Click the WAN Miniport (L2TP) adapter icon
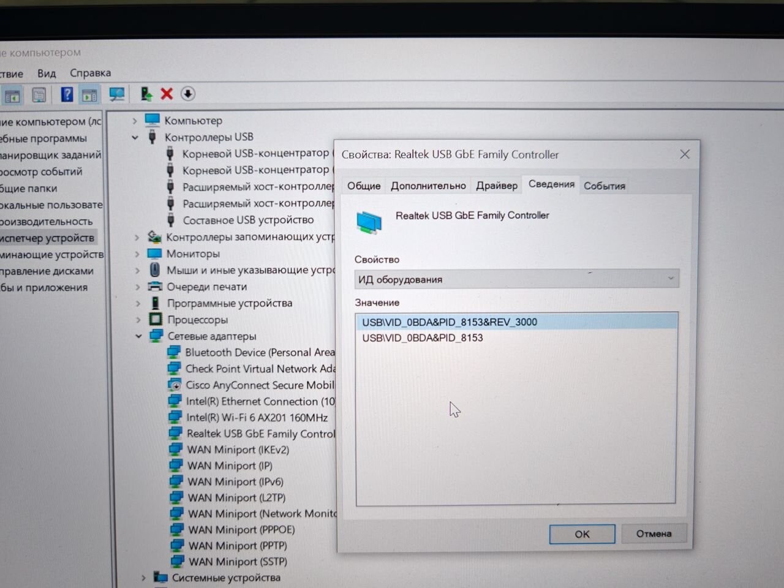This screenshot has width=784, height=588. point(176,497)
